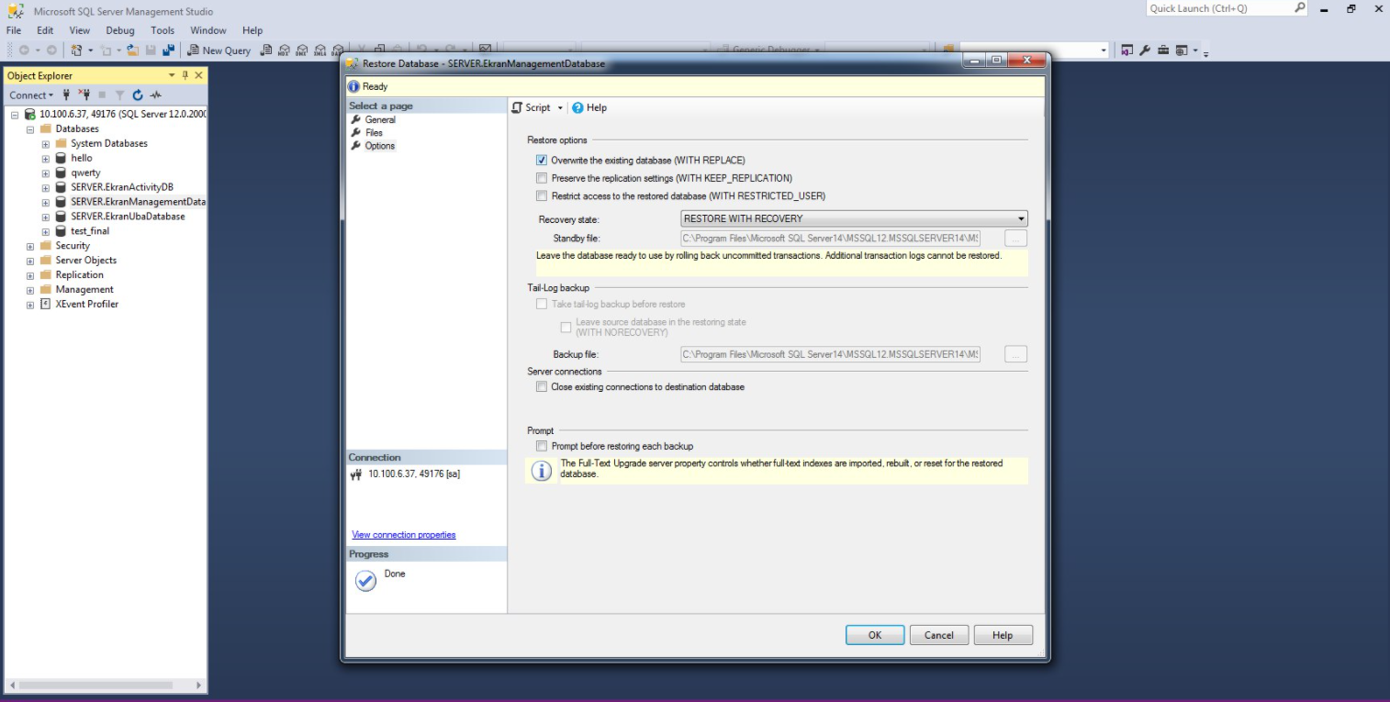This screenshot has width=1390, height=702.
Task: Click the New Query toolbar button
Action: click(219, 50)
